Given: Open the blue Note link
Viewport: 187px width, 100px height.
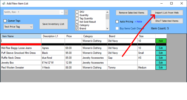Looking at the screenshot, I should point(138,21).
